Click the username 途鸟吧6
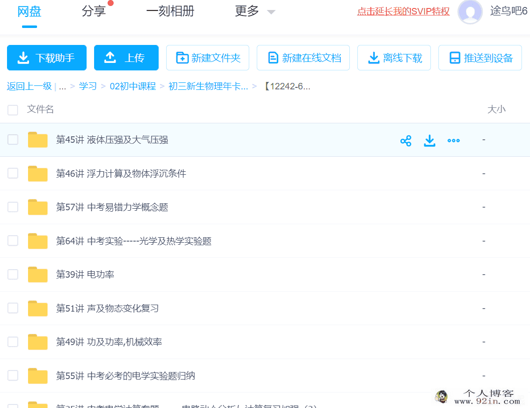Viewport: 530px width, 408px height. click(508, 11)
